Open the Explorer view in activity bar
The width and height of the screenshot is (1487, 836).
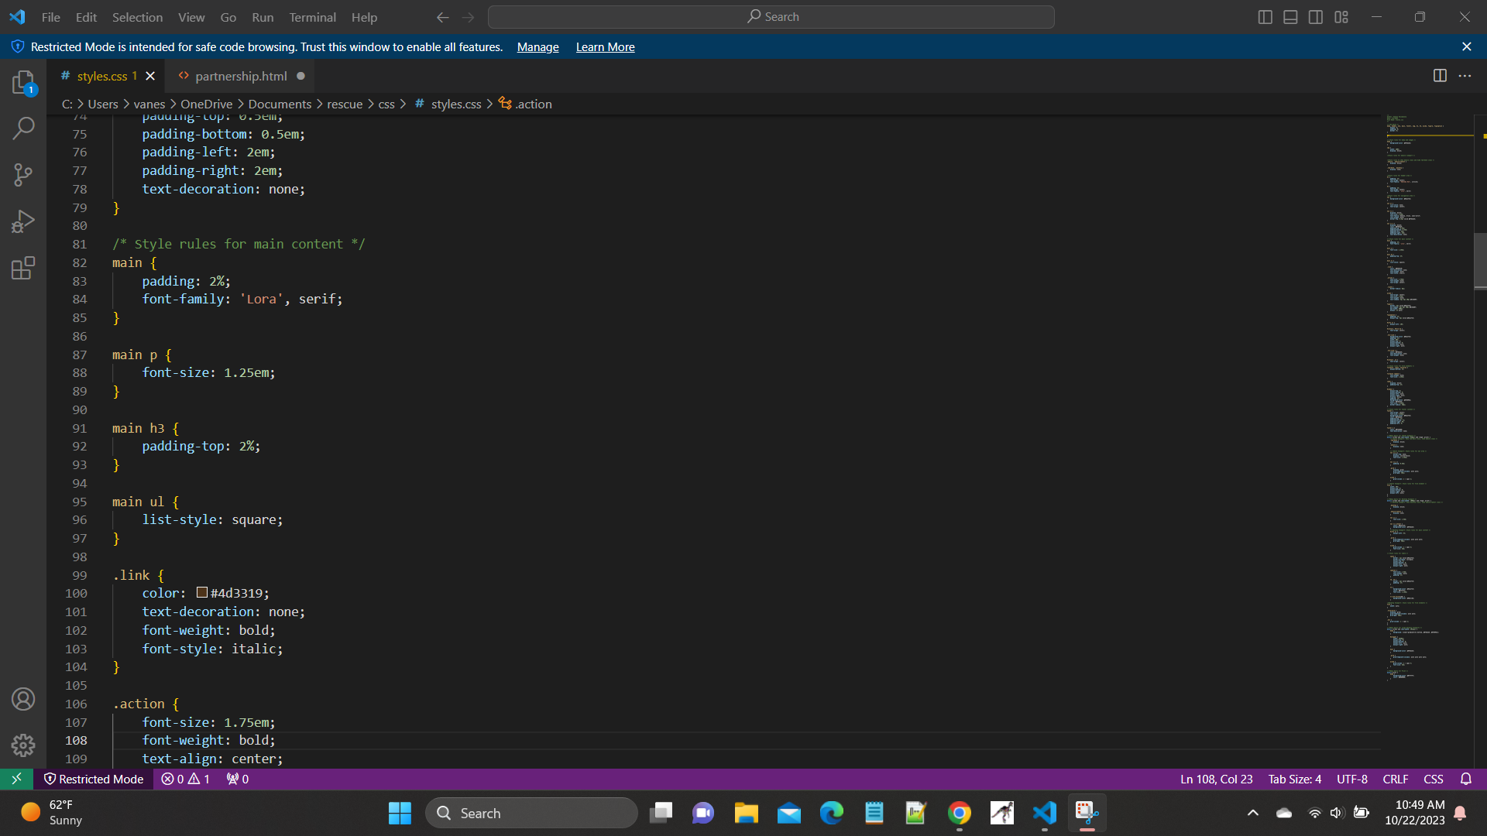click(x=23, y=82)
